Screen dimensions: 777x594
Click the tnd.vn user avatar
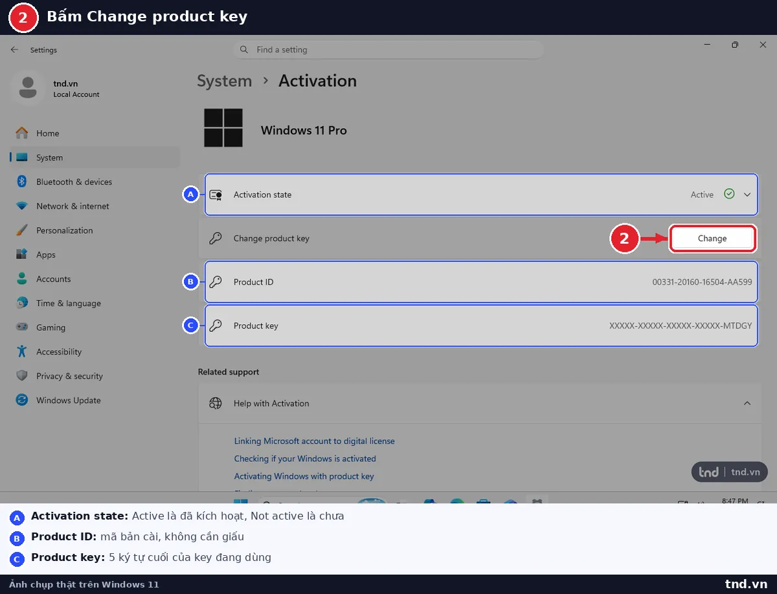tap(28, 88)
